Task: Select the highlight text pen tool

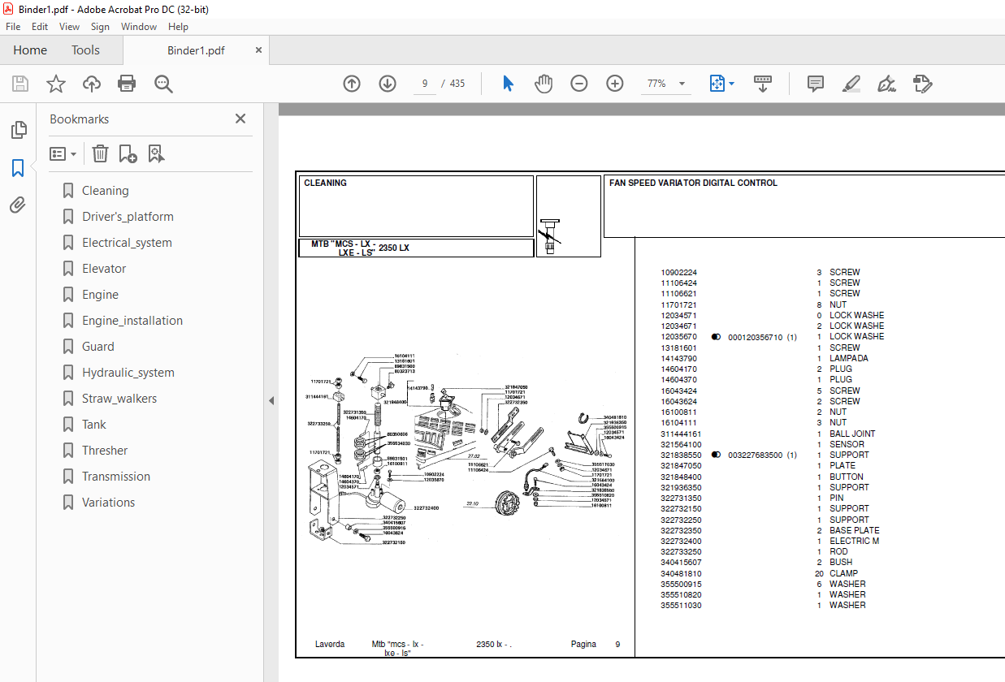Action: point(851,84)
